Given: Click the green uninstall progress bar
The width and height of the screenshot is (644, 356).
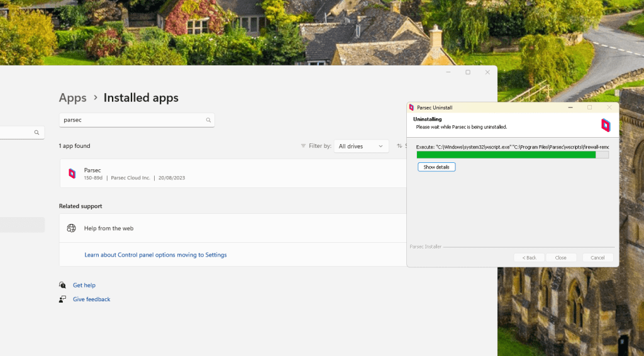Looking at the screenshot, I should click(x=513, y=154).
